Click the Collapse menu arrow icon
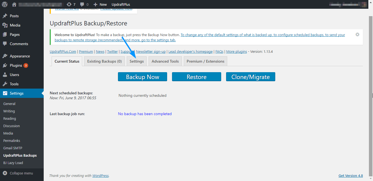 click(x=5, y=173)
